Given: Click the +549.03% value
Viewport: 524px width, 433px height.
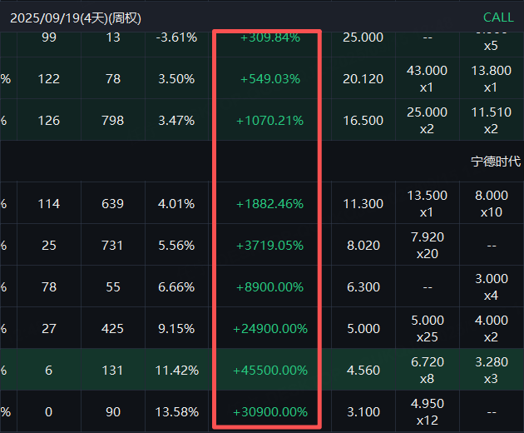Looking at the screenshot, I should pyautogui.click(x=269, y=79).
